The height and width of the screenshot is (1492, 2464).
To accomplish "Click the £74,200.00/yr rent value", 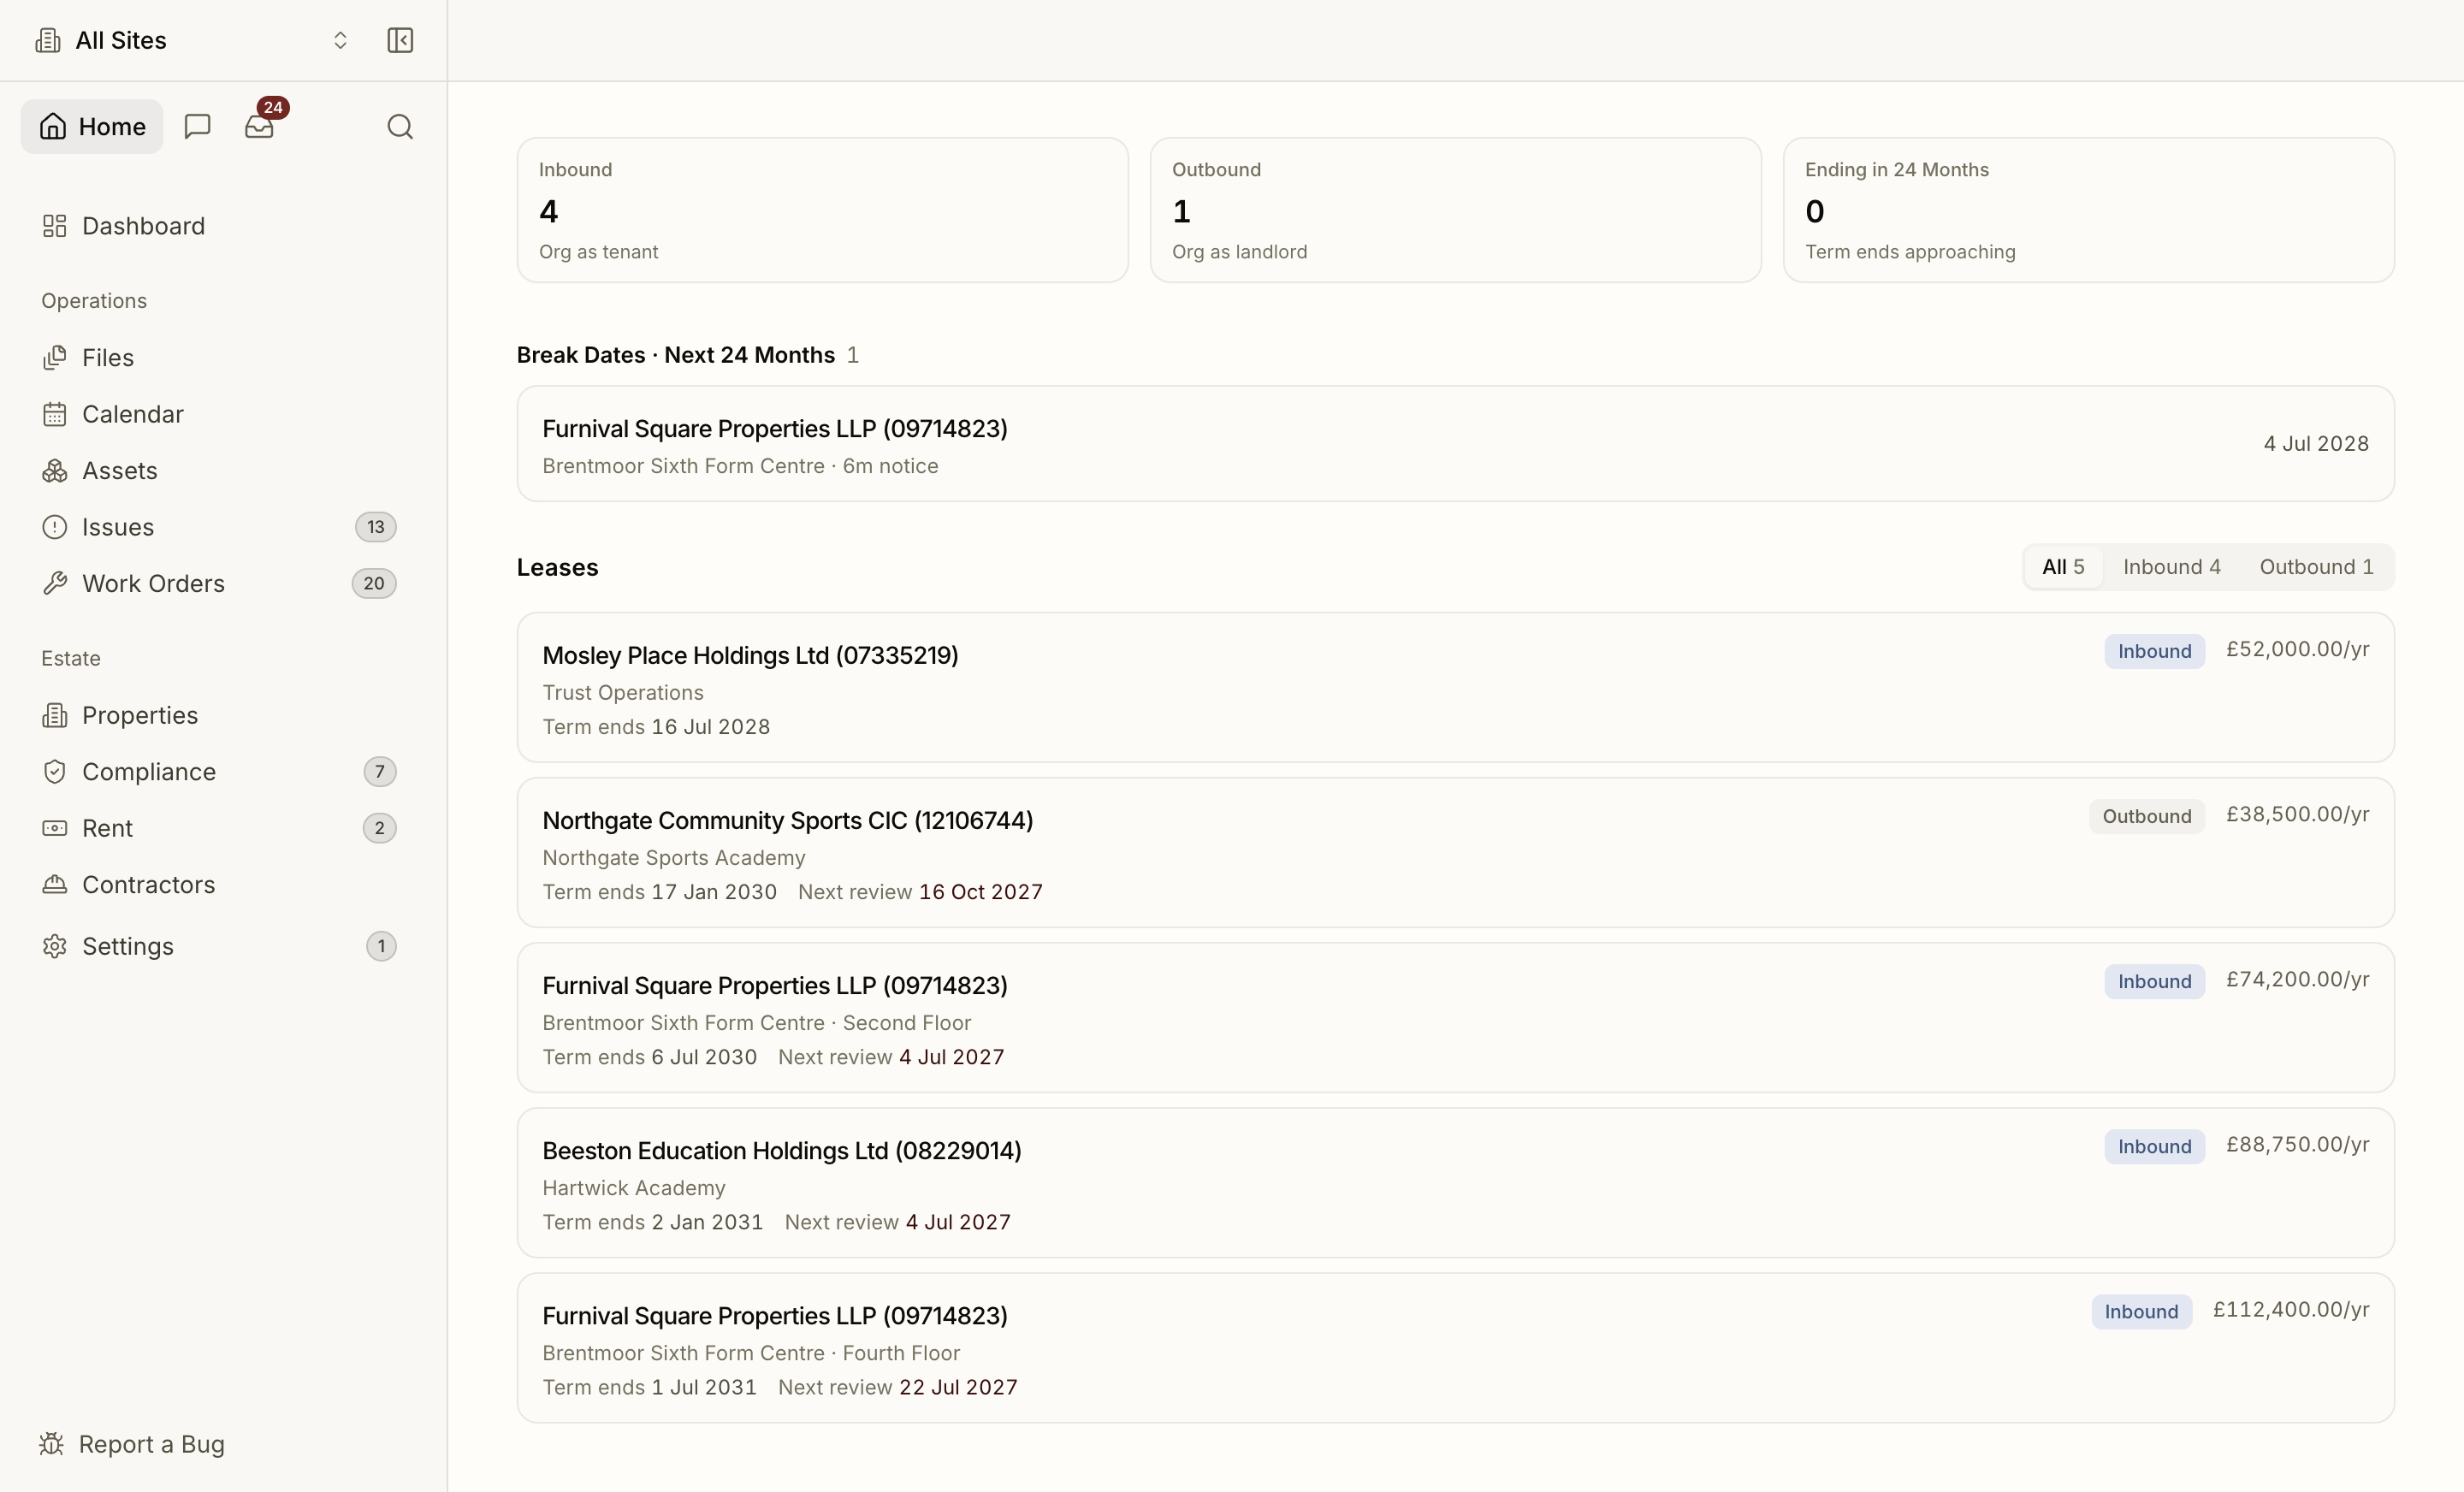I will point(2297,980).
